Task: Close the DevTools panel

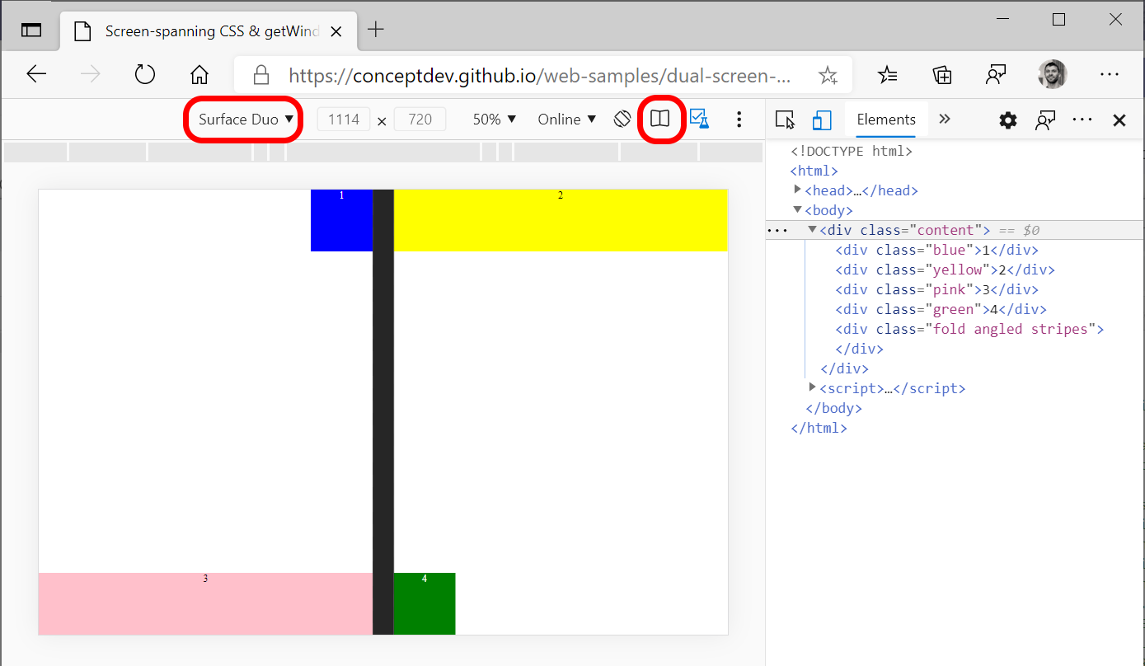Action: pos(1119,120)
